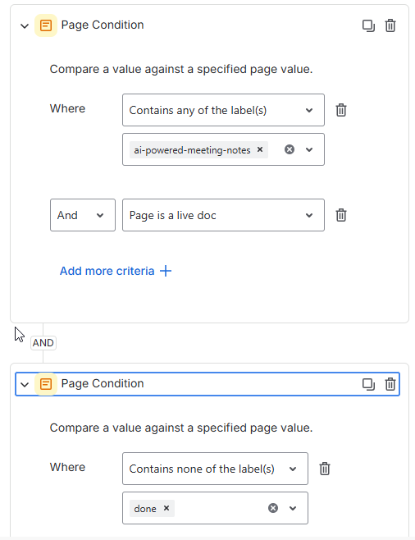Open the 'Page is a live doc' dropdown

click(x=223, y=215)
